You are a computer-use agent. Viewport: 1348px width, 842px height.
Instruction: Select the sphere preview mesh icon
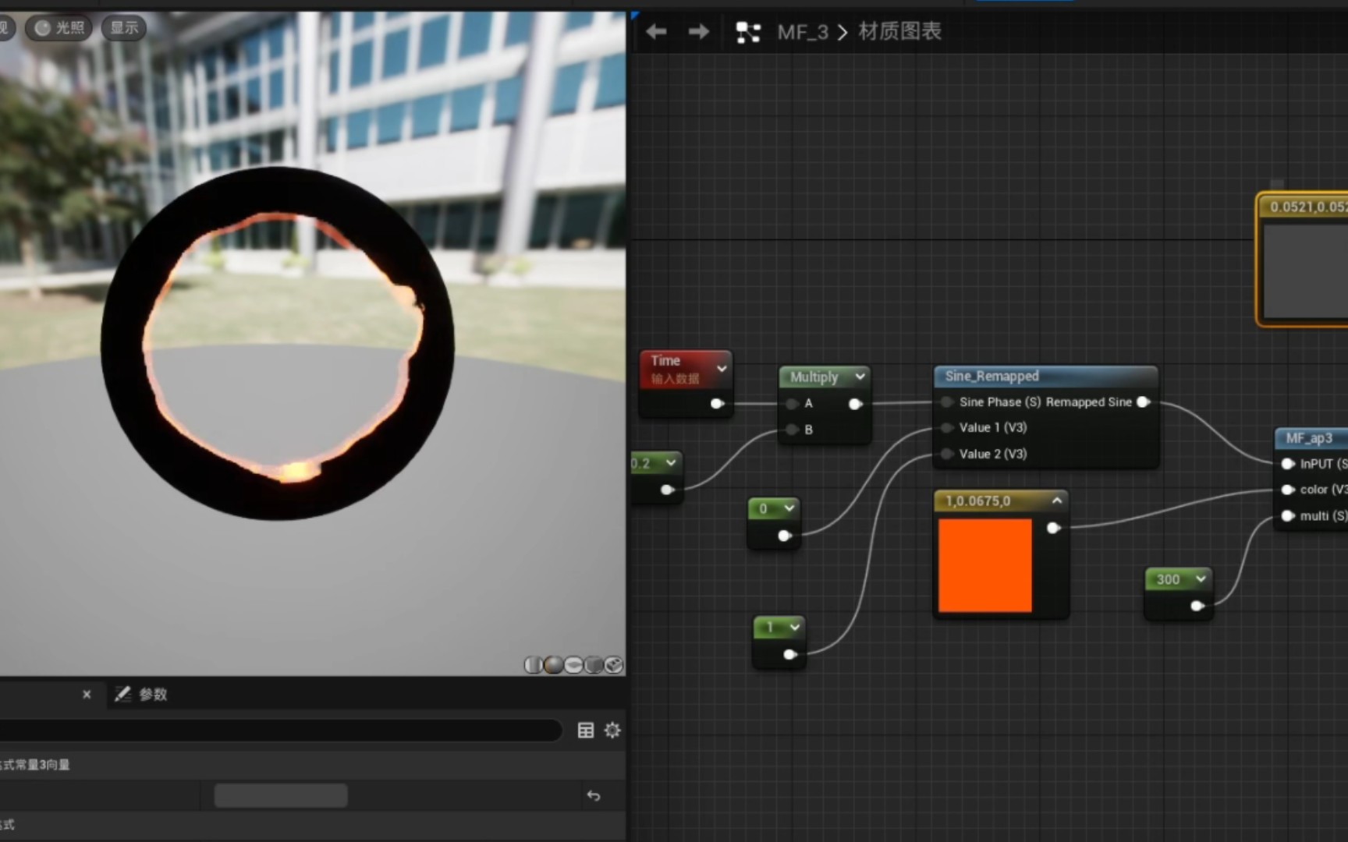point(553,665)
